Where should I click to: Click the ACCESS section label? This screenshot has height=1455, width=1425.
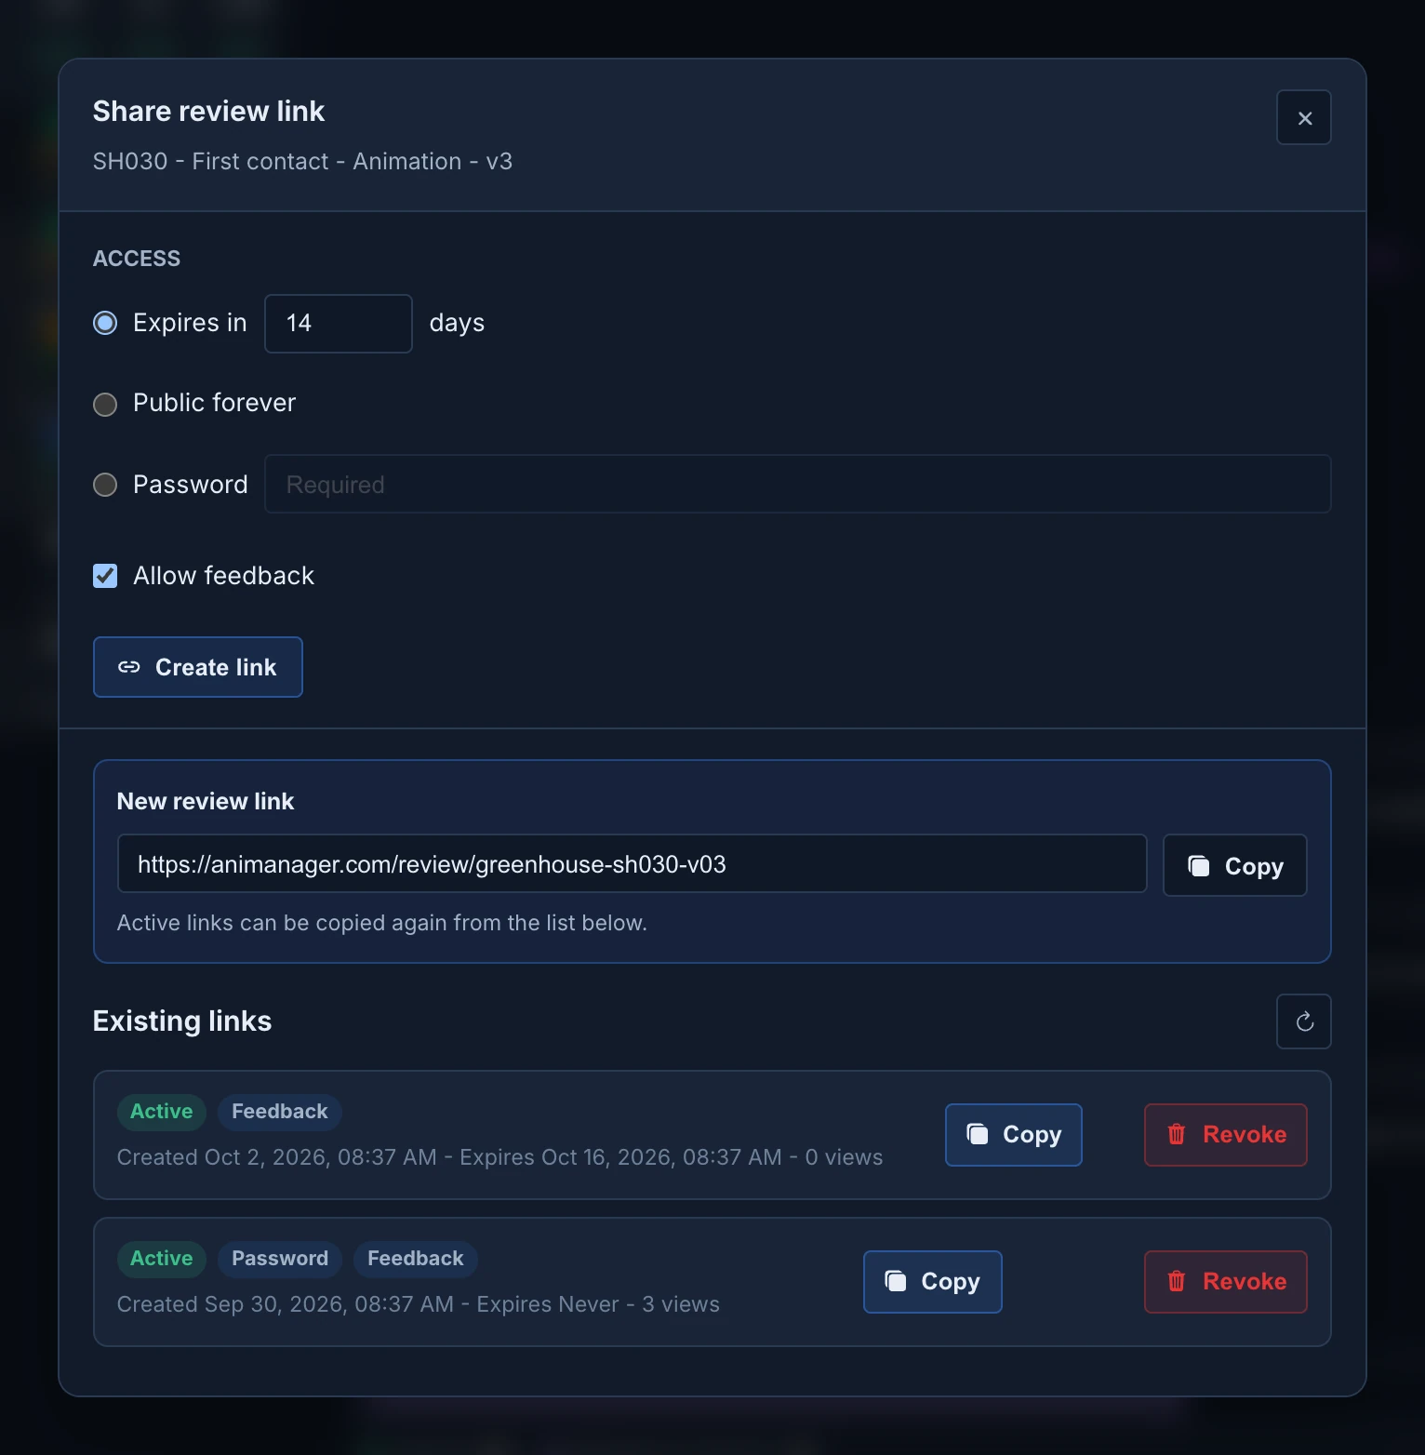click(137, 259)
